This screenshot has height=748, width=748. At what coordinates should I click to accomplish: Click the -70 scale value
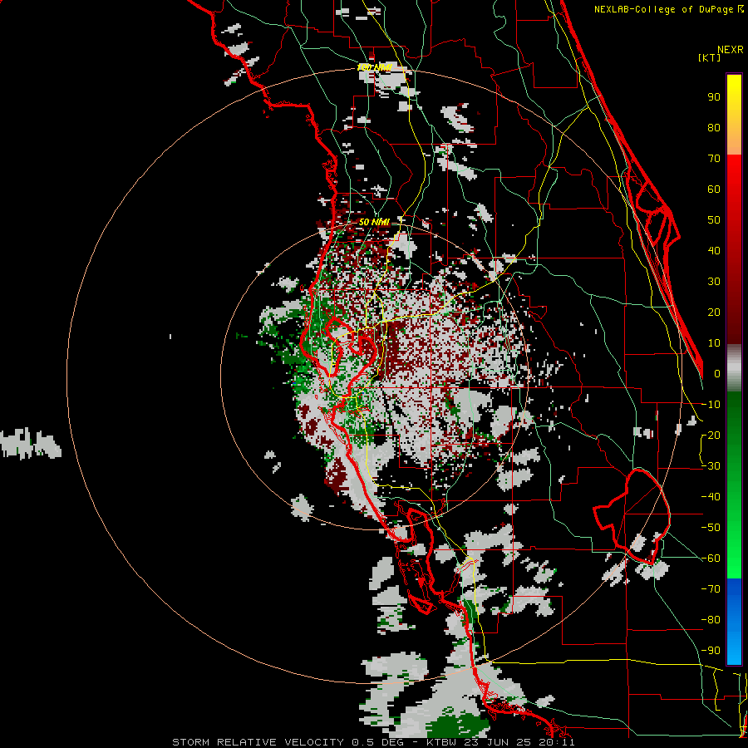[711, 589]
